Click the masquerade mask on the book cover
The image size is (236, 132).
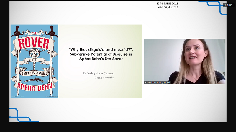(34, 54)
